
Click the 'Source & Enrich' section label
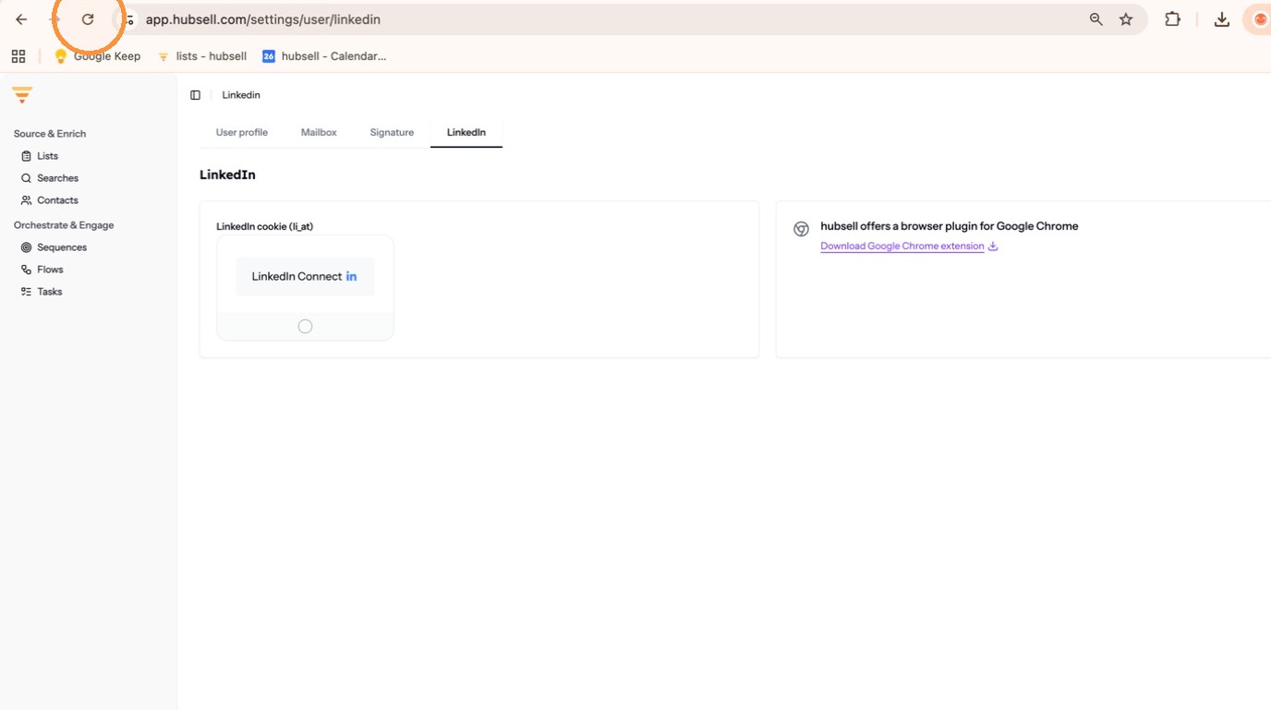[50, 134]
